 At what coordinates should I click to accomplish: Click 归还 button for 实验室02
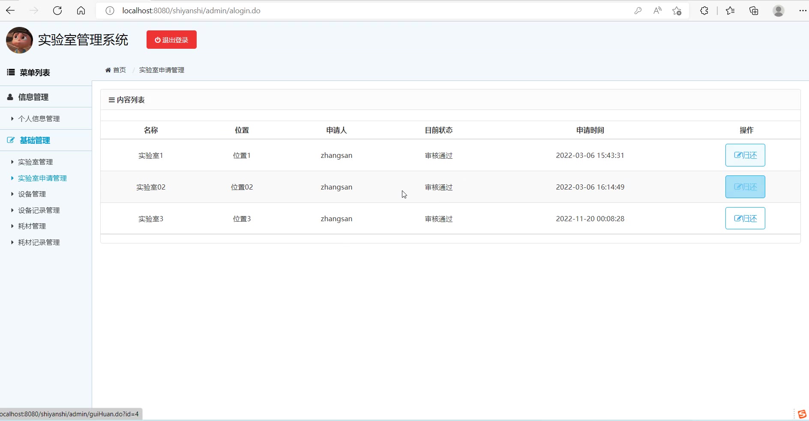point(745,187)
